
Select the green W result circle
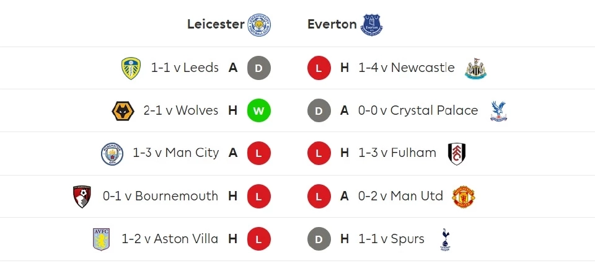(259, 111)
